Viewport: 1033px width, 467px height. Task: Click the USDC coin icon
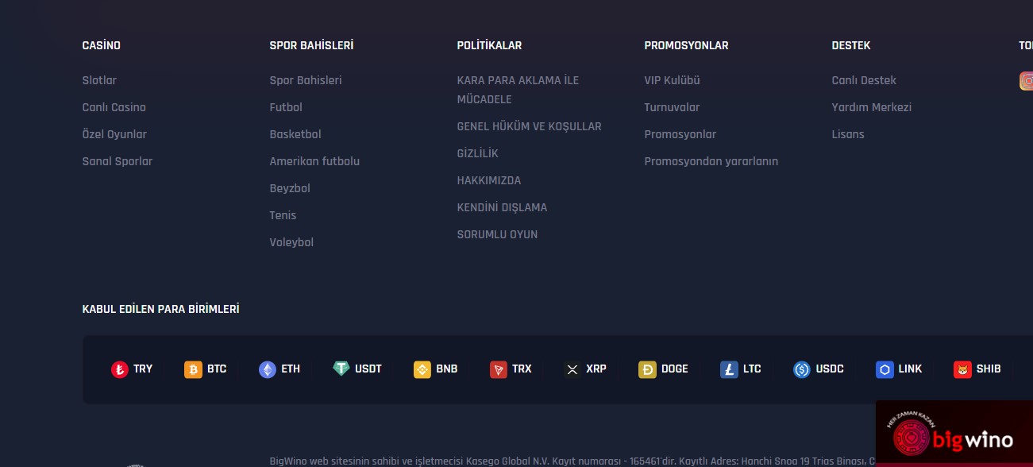pos(802,369)
